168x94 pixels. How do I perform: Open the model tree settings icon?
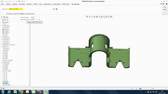[x=2, y=17]
